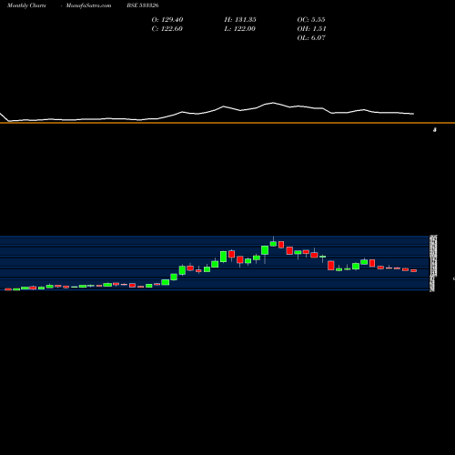
Task: Click the topmost green candlestick at the price peak
Action: [x=273, y=244]
